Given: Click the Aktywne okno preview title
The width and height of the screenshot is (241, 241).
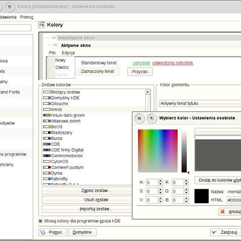Looking at the screenshot, I should [x=76, y=46].
